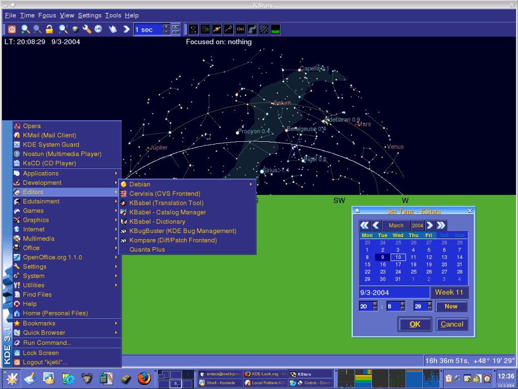
Task: Open geographic location globe icon
Action: (x=76, y=29)
